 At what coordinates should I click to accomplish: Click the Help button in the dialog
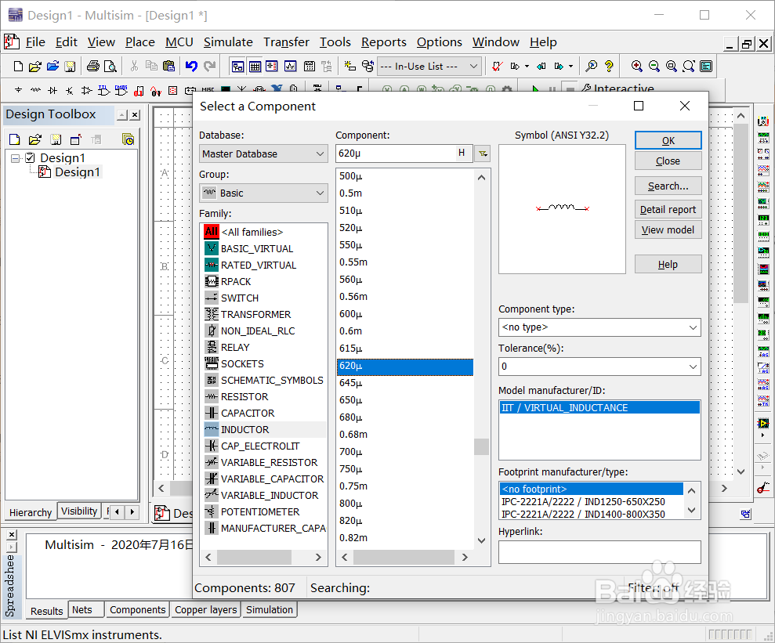668,264
